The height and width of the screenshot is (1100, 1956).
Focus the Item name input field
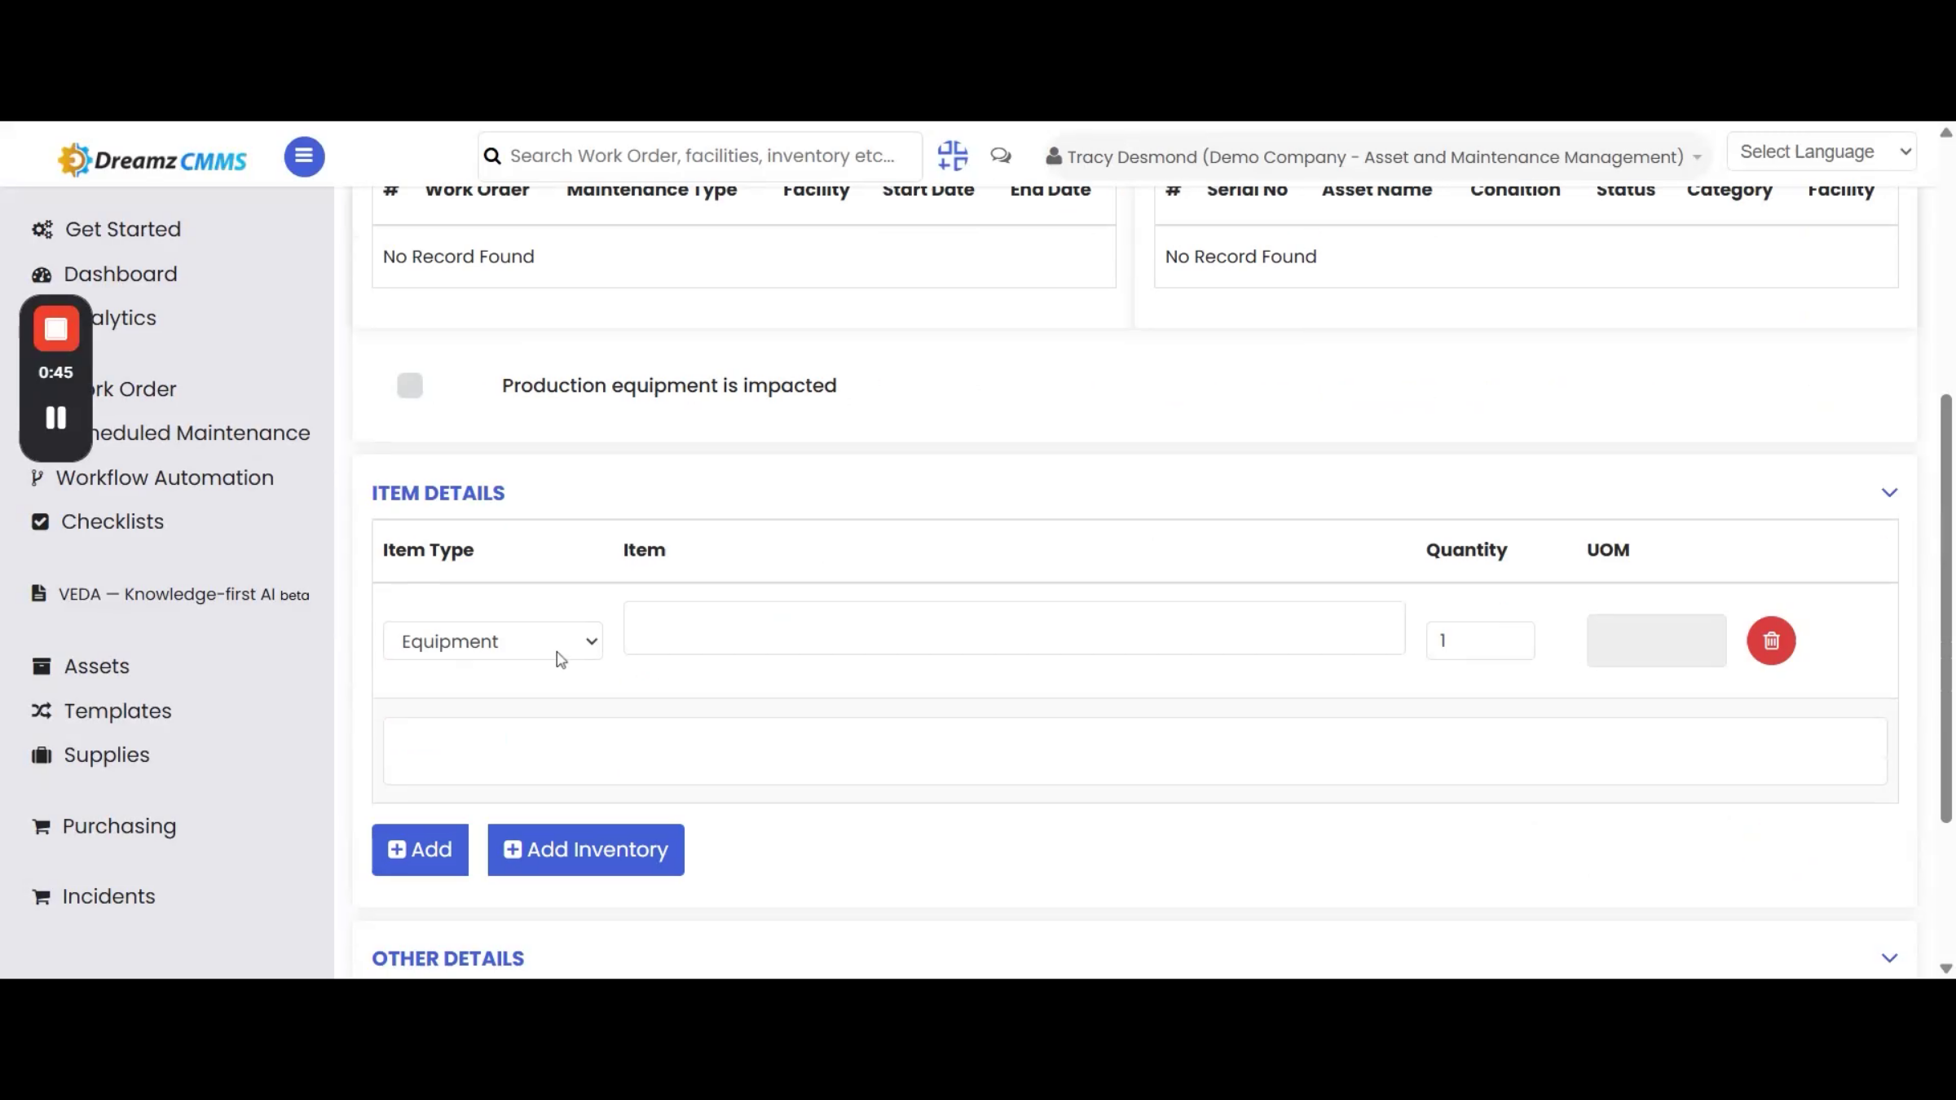tap(1014, 628)
